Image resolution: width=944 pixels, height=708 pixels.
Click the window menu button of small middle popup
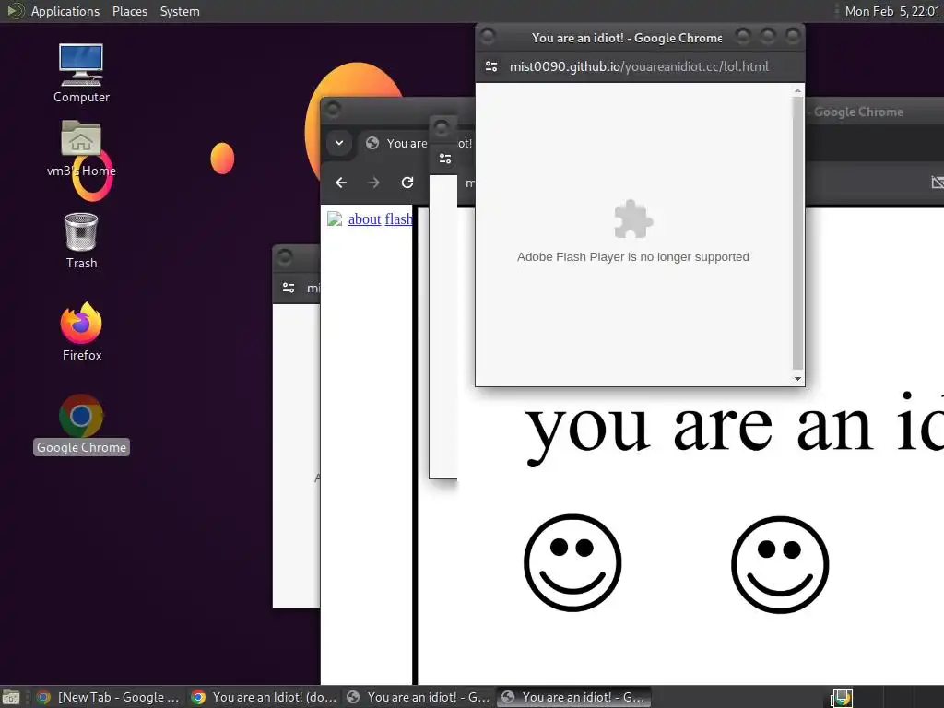(442, 127)
